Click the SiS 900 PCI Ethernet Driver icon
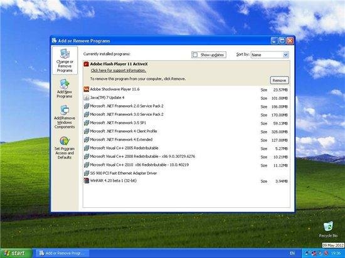The height and width of the screenshot is (258, 345). coord(87,173)
